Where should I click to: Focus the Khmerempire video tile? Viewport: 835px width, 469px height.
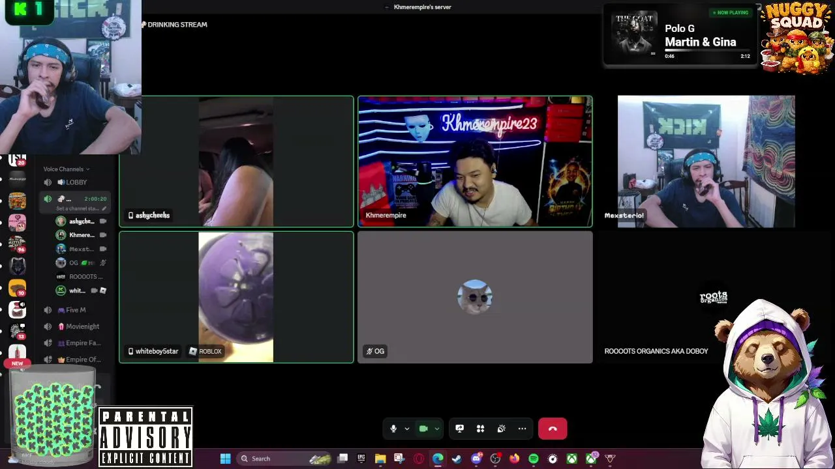(x=475, y=162)
